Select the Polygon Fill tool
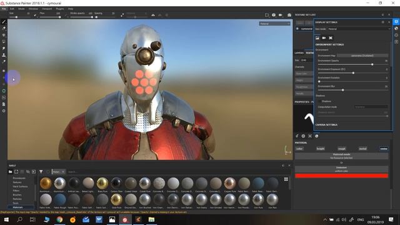Screen dimensions: 400x225 [x=4, y=42]
